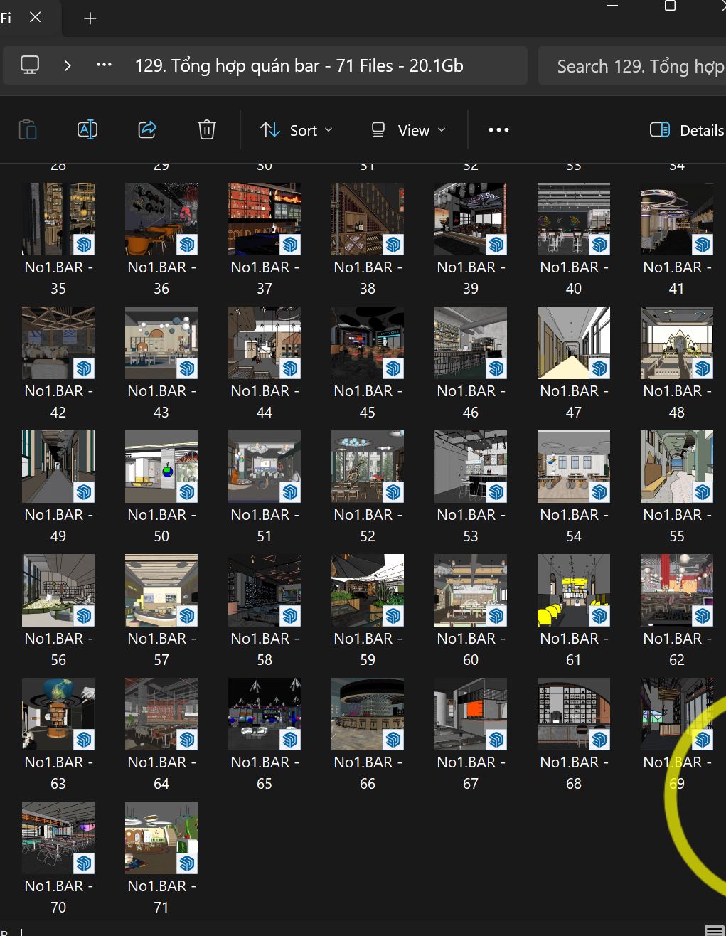Click the Delete trash icon
726x936 pixels.
click(207, 129)
